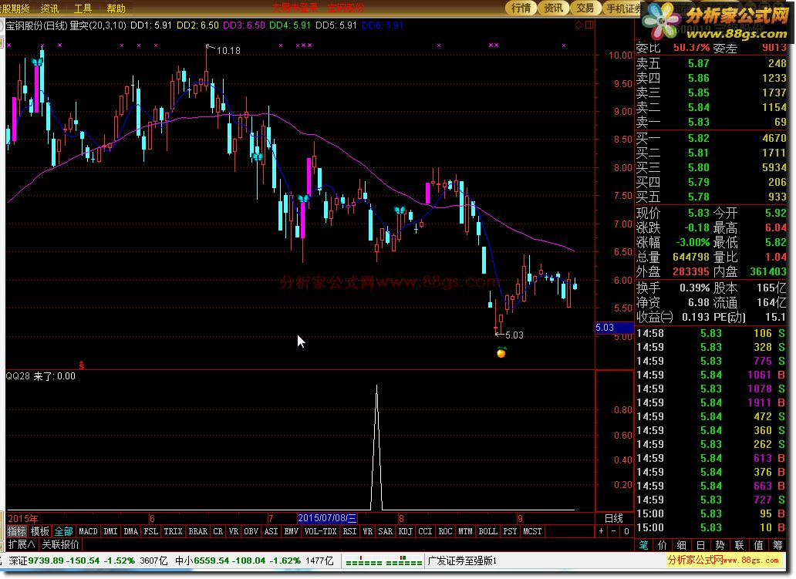Switch indicator to BRAR
The image size is (796, 579).
[x=197, y=531]
